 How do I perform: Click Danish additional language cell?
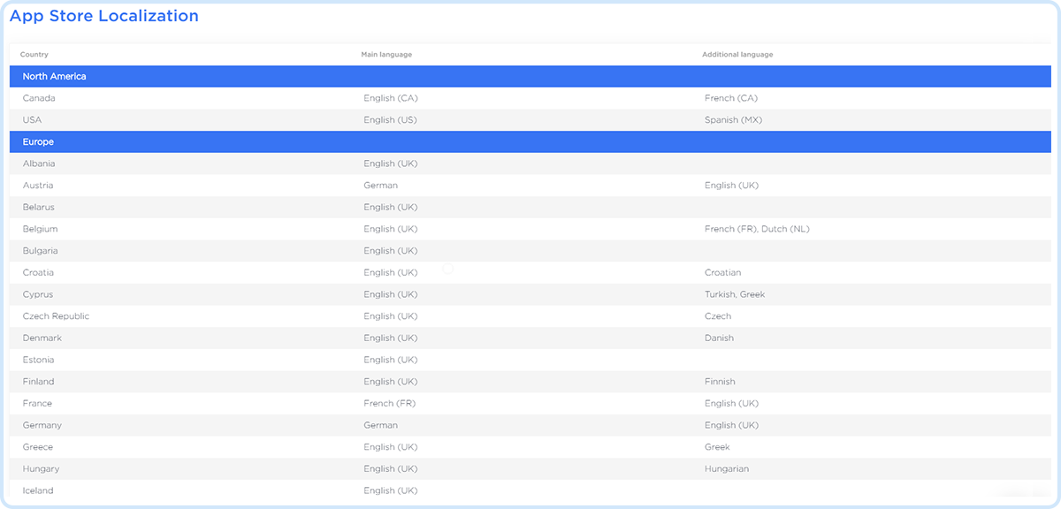pos(719,338)
